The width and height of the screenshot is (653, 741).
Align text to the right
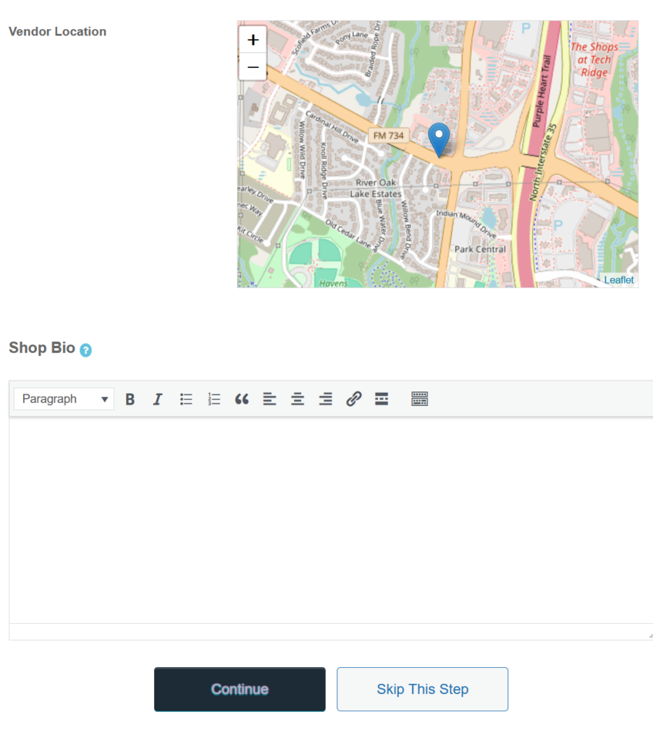326,399
